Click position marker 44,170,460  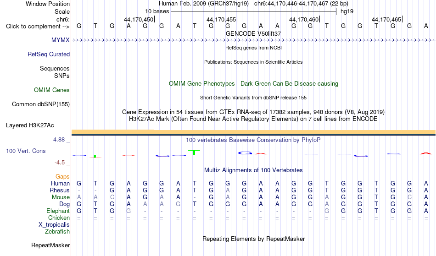[304, 19]
